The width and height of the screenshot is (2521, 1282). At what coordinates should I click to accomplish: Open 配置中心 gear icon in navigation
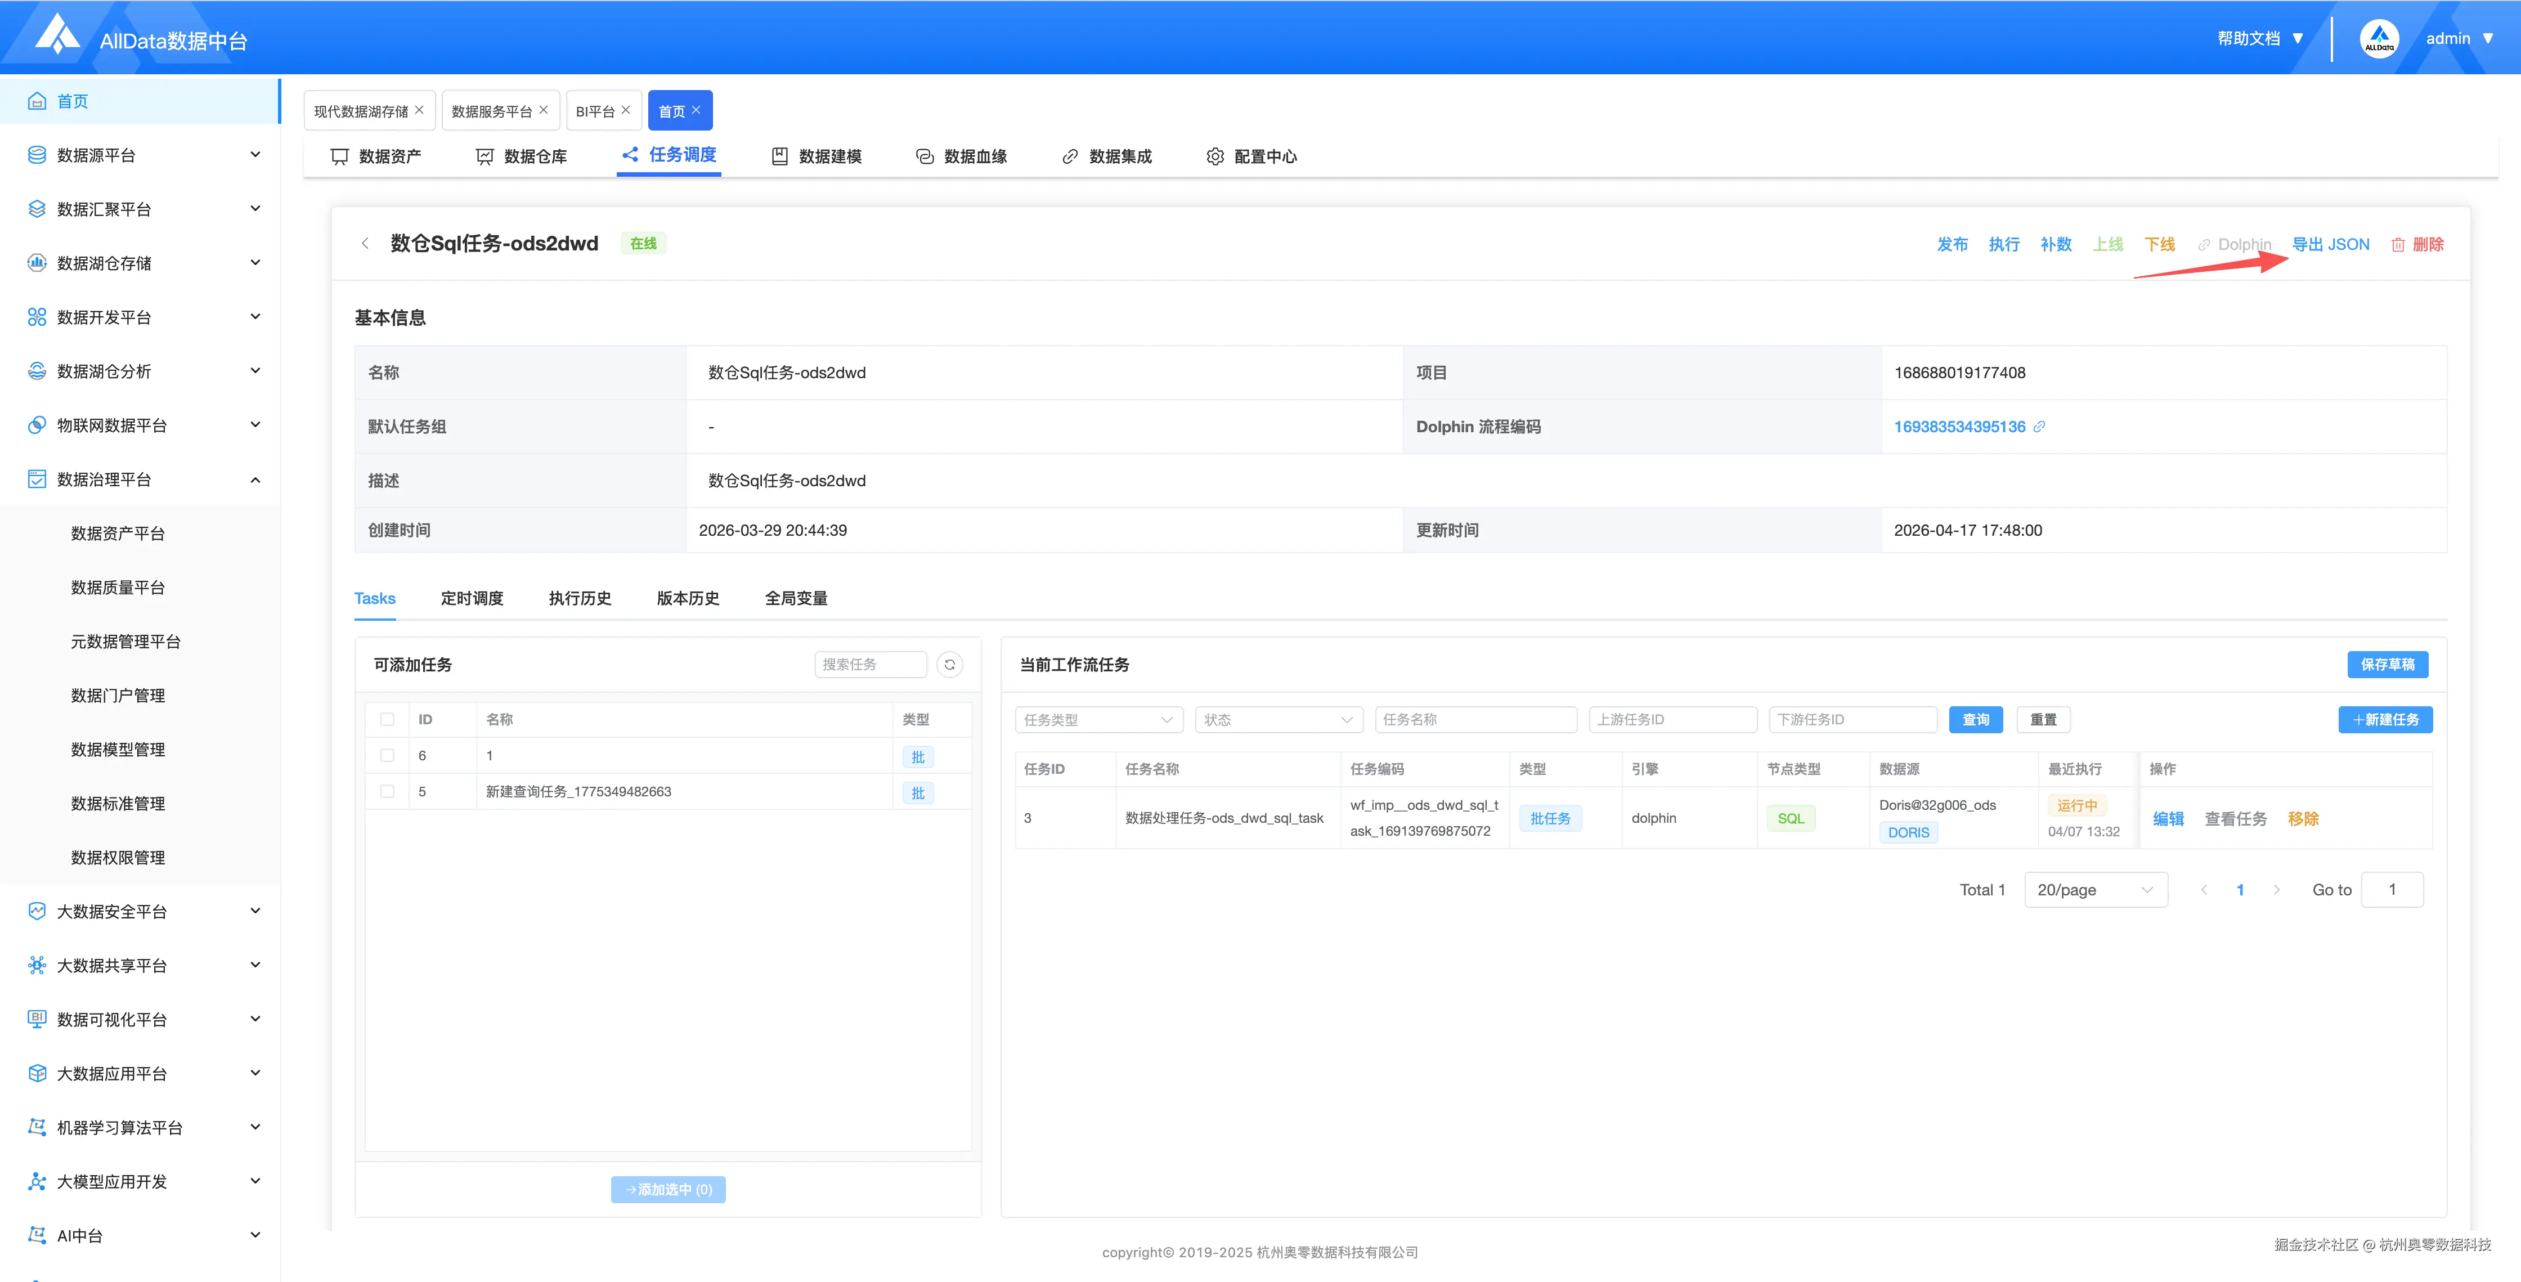coord(1214,156)
